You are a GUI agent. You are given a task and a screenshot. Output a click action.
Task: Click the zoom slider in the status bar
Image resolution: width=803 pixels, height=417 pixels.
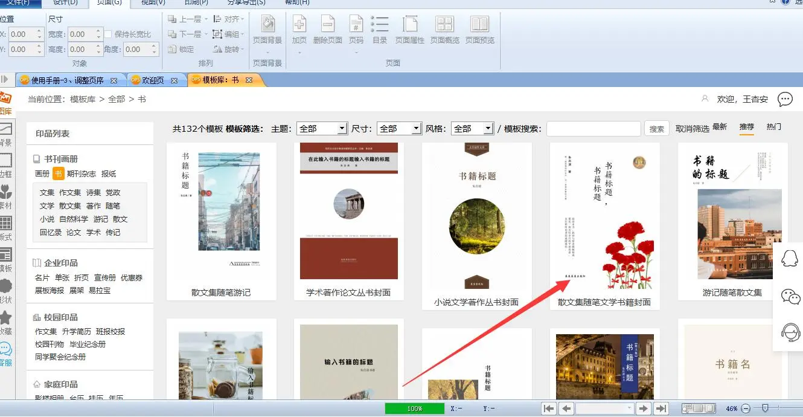[x=765, y=409]
